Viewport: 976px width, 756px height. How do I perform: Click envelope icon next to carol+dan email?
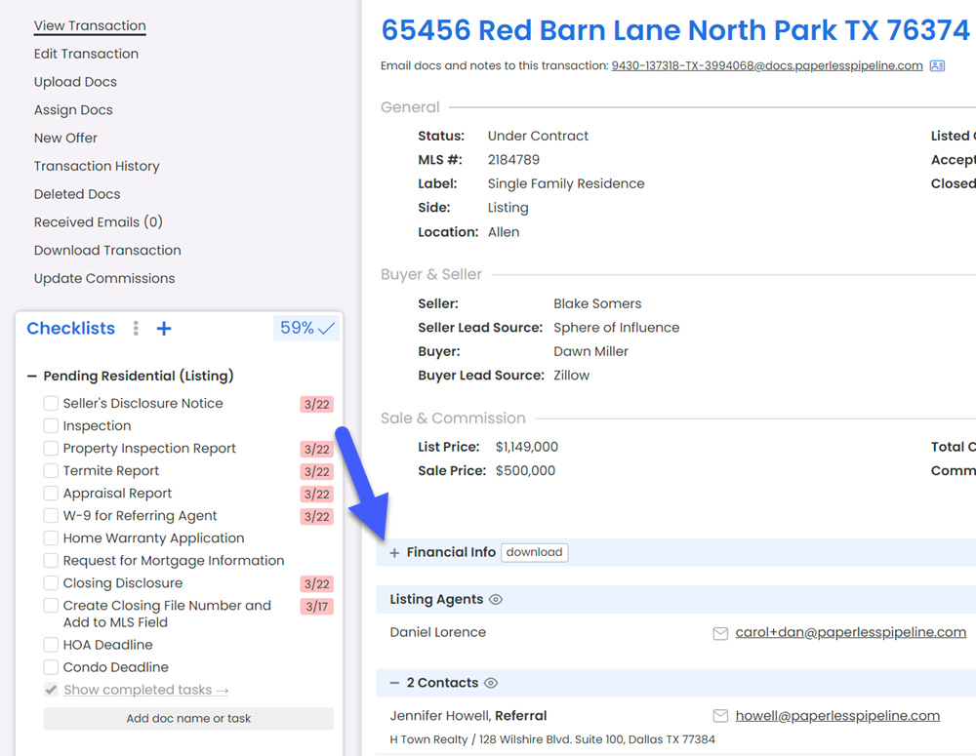720,633
